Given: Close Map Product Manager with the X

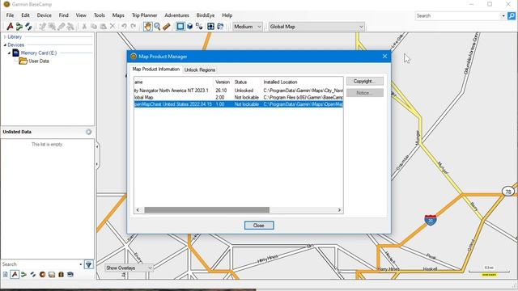Looking at the screenshot, I should click(x=384, y=57).
